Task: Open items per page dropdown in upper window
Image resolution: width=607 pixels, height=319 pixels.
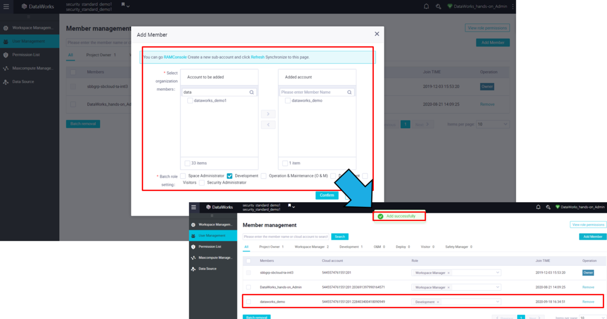Action: (x=493, y=124)
